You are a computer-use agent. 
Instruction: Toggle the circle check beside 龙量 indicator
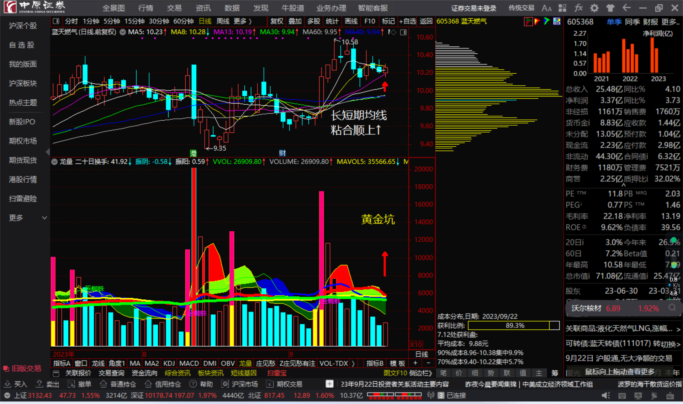54,162
